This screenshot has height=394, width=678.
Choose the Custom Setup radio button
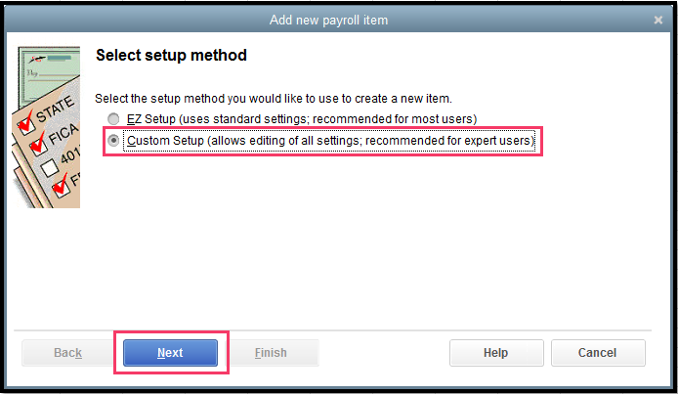[114, 141]
